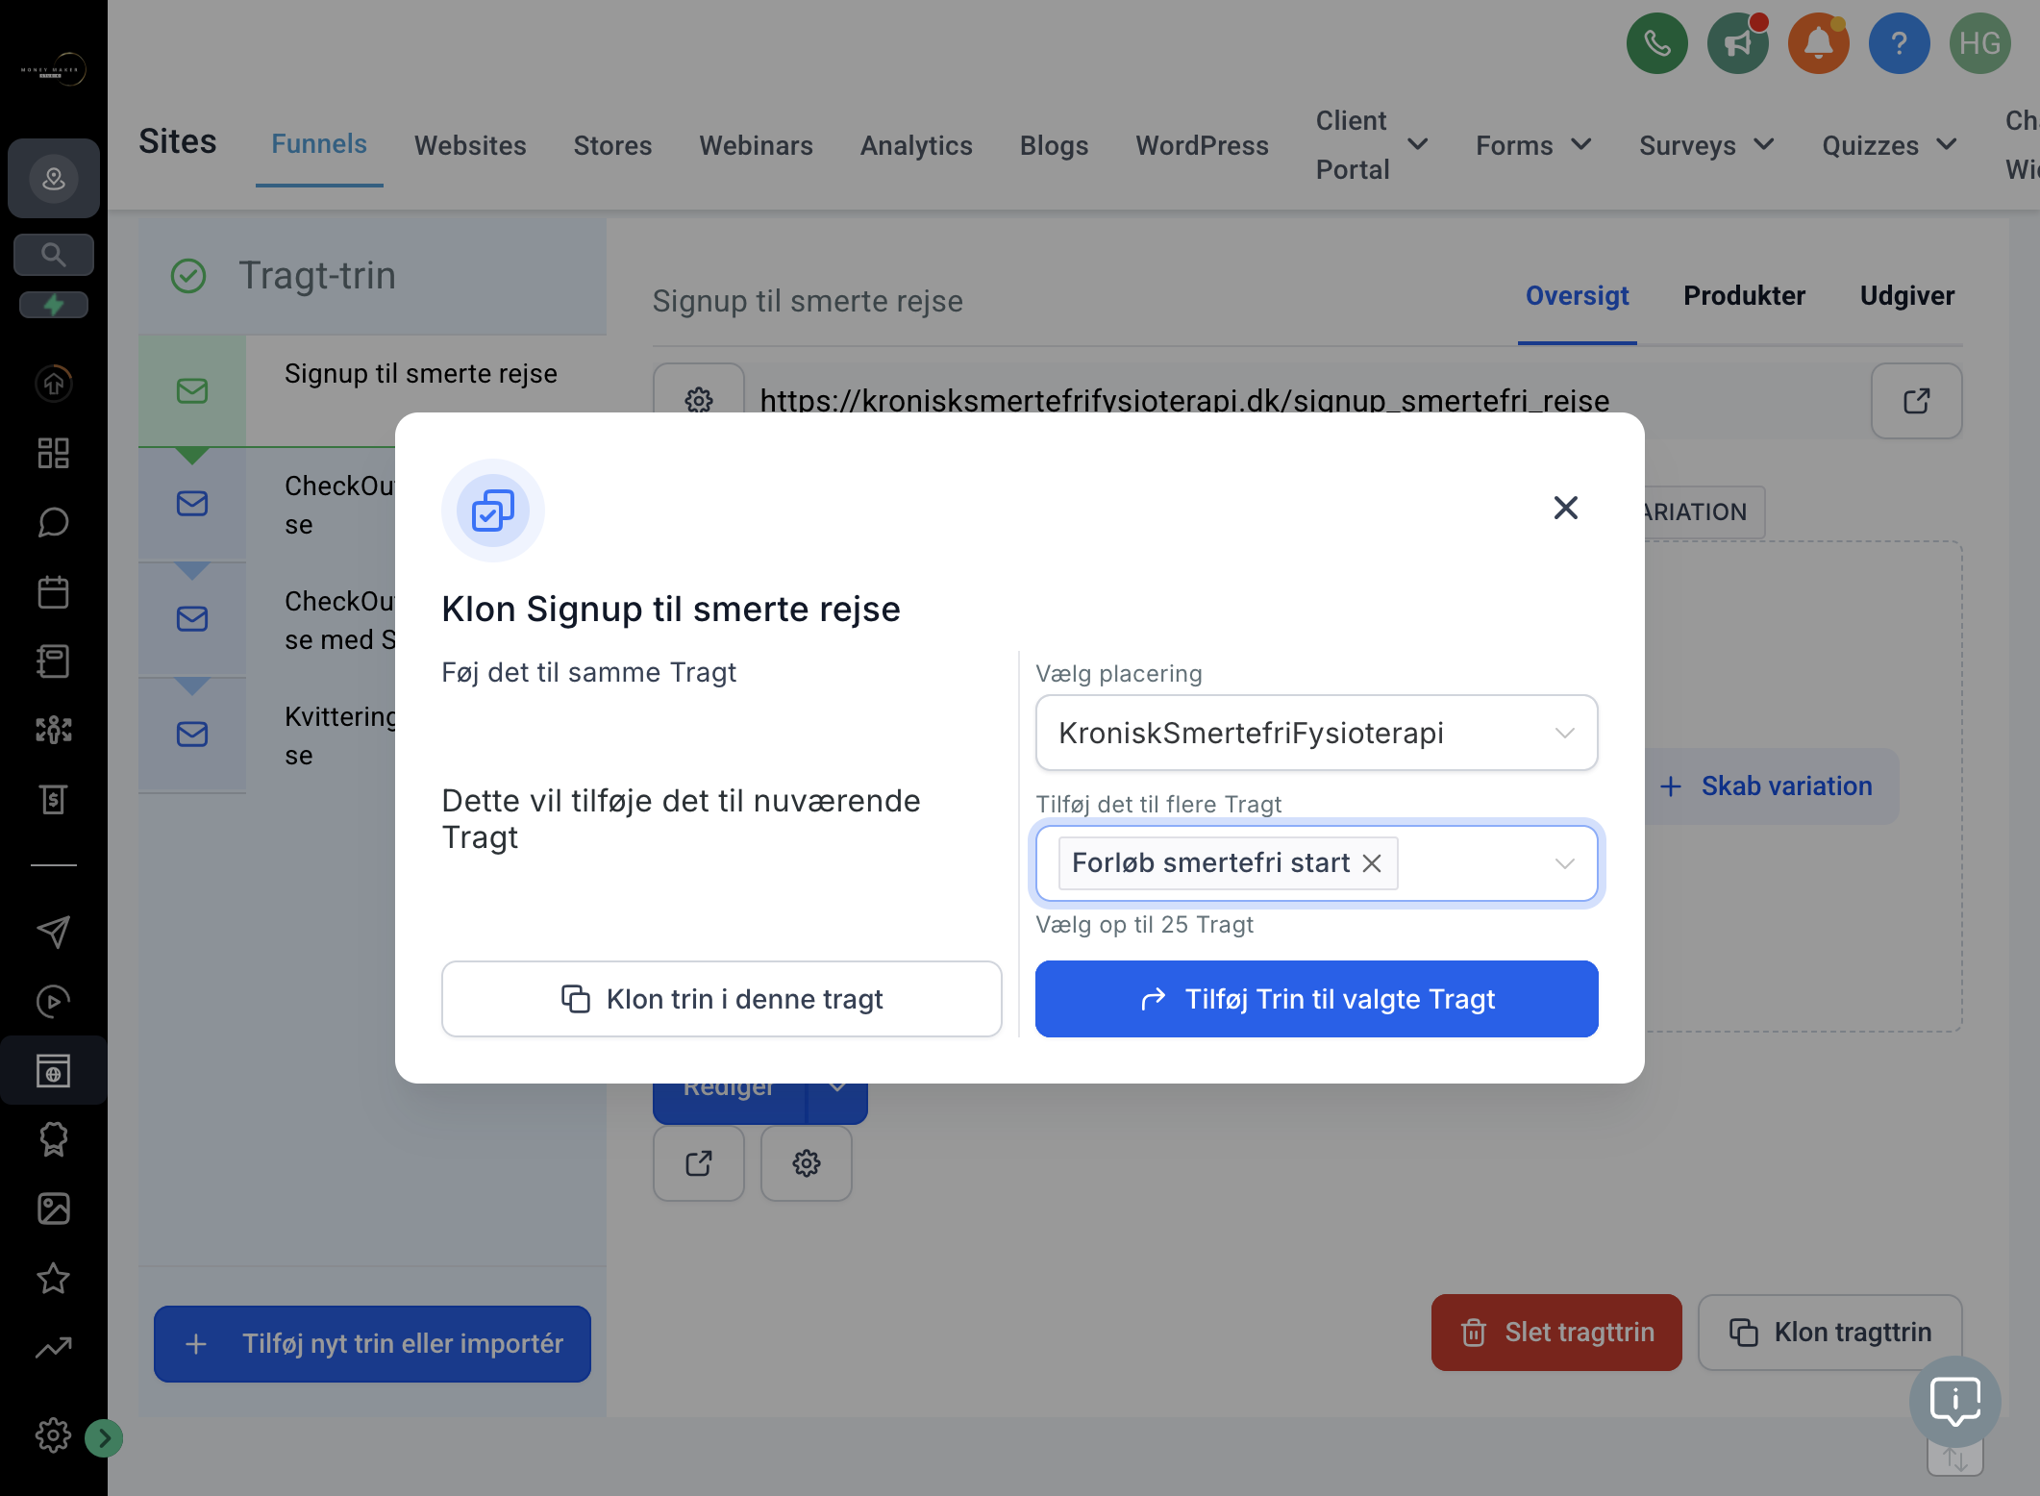Click 'Tilføj Trin til valgte Tragt' button

click(x=1316, y=999)
